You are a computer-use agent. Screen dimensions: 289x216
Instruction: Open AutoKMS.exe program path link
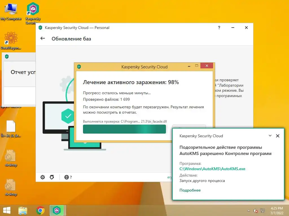212,169
